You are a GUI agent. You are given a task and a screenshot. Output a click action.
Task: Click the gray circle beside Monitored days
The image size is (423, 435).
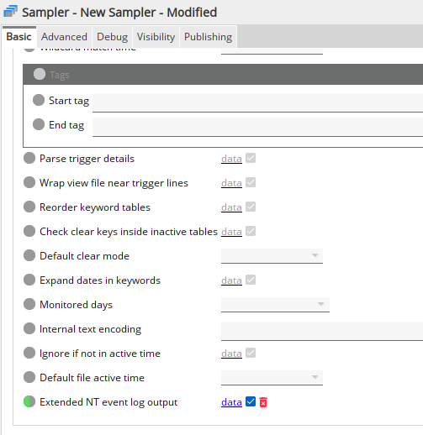(x=29, y=304)
